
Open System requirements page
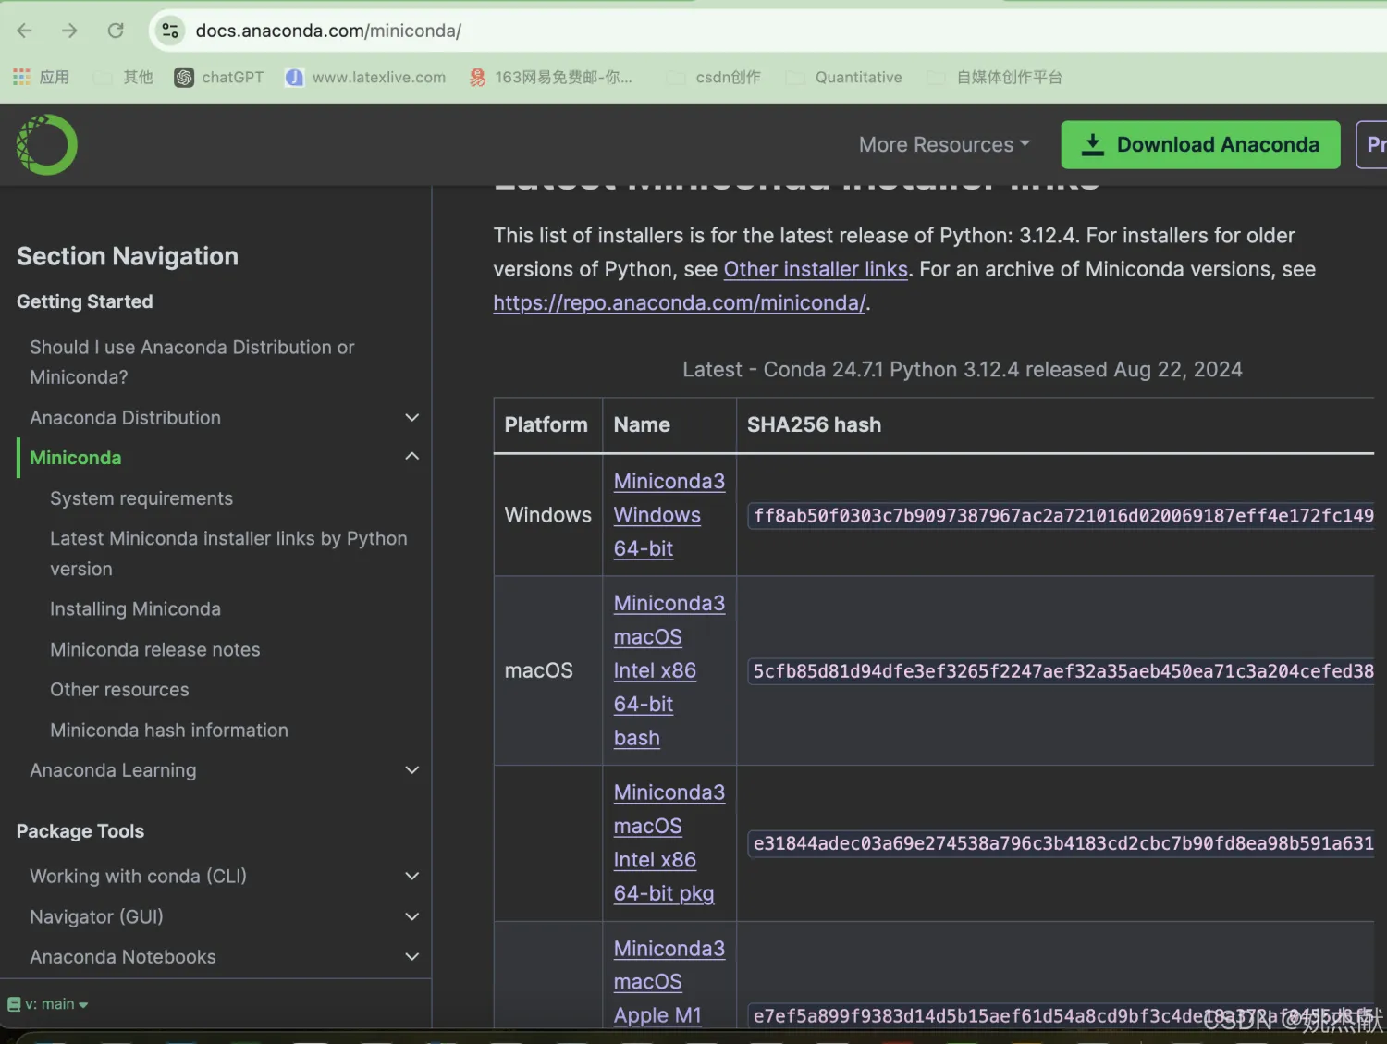141,498
